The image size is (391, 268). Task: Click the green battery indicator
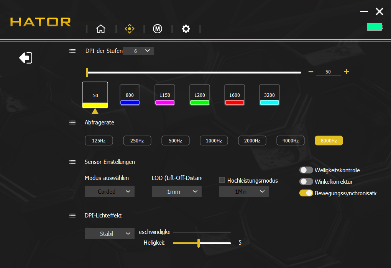[375, 27]
